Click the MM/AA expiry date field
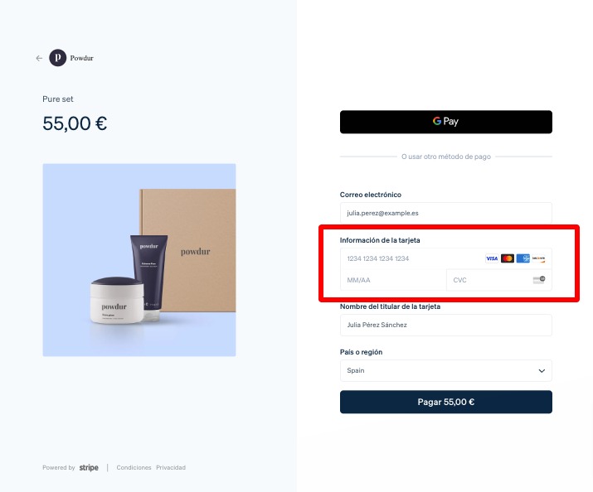Viewport: 593px width, 492px height. pyautogui.click(x=393, y=280)
